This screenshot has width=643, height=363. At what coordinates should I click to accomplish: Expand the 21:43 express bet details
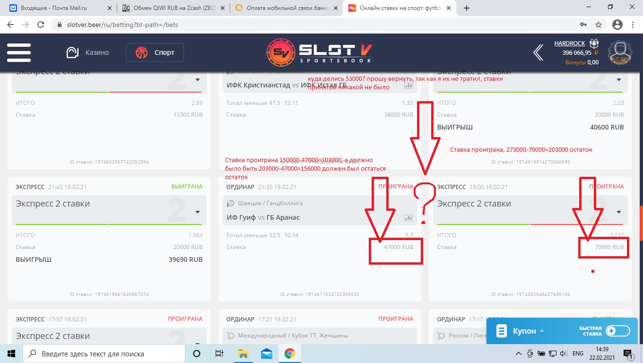click(198, 212)
